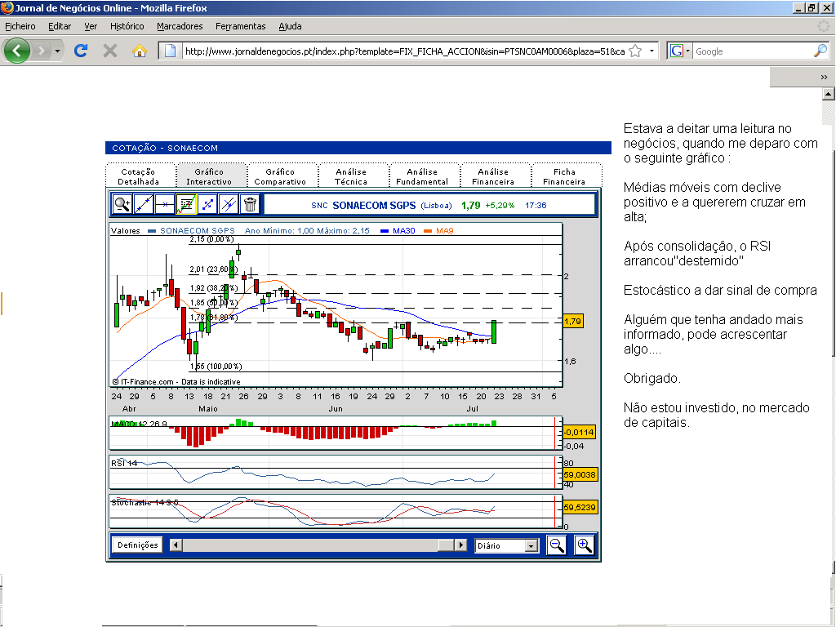Click the RSI 14 indicator label

pyautogui.click(x=124, y=463)
